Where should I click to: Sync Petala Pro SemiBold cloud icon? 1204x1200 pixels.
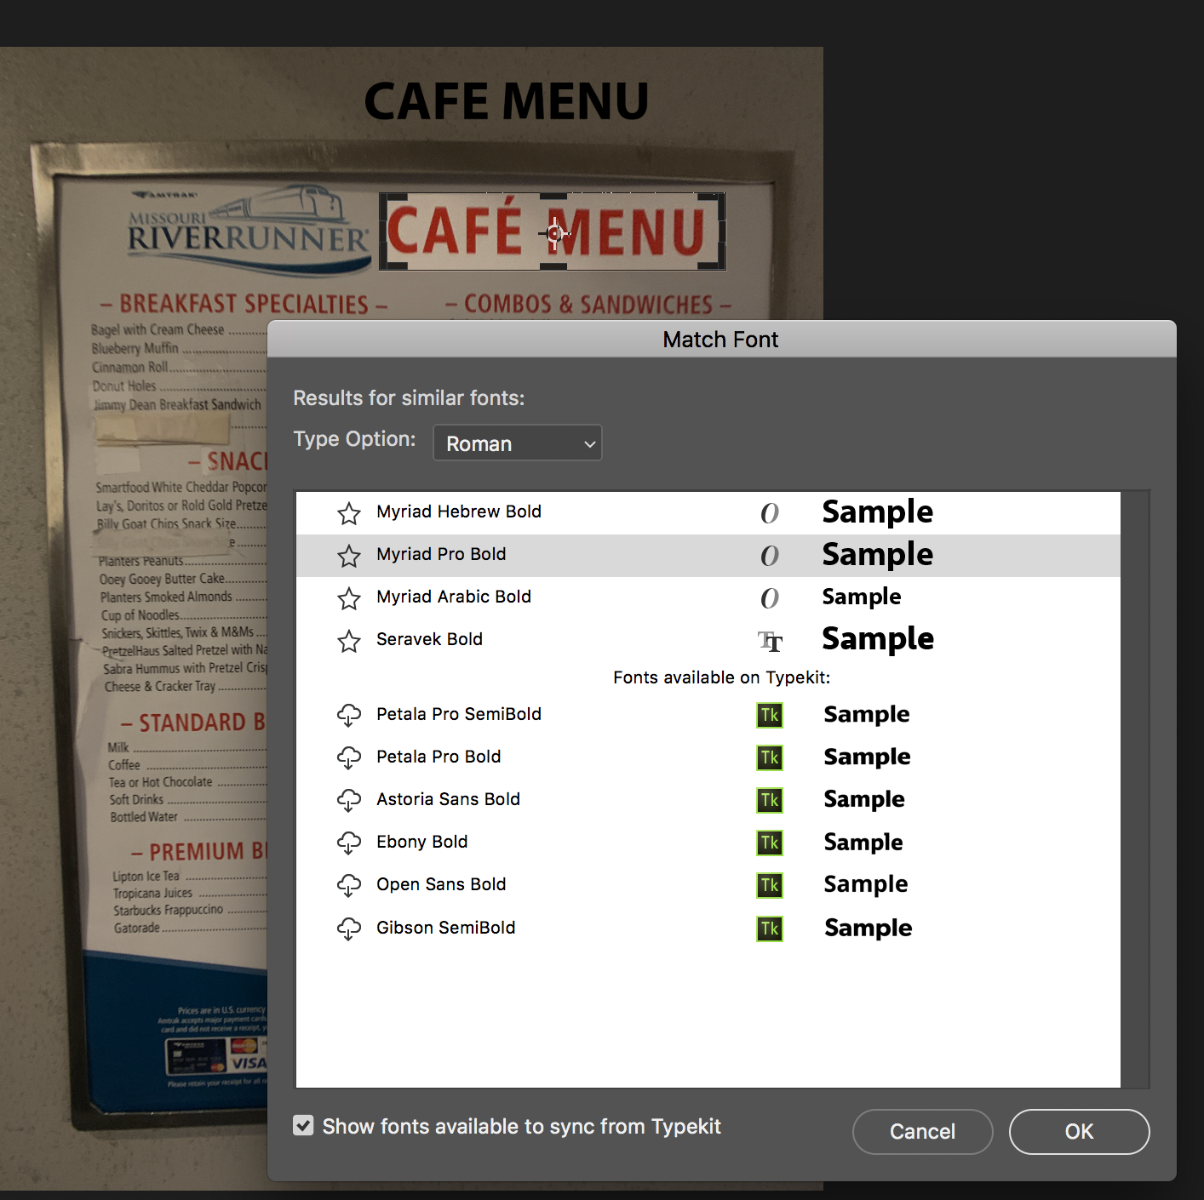point(349,715)
